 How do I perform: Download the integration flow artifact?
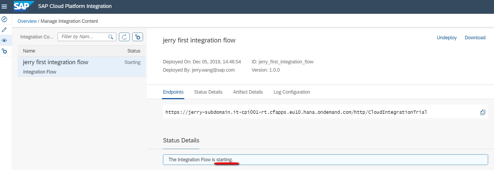(x=475, y=38)
